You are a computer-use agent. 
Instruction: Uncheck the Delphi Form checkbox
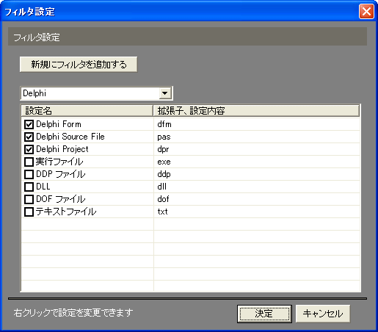[29, 124]
